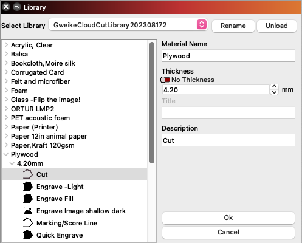The image size is (302, 243).
Task: Toggle the No Thickness switch
Action: [165, 80]
